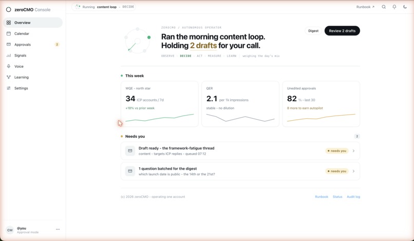Select the ACT loop stage

pyautogui.click(x=200, y=56)
